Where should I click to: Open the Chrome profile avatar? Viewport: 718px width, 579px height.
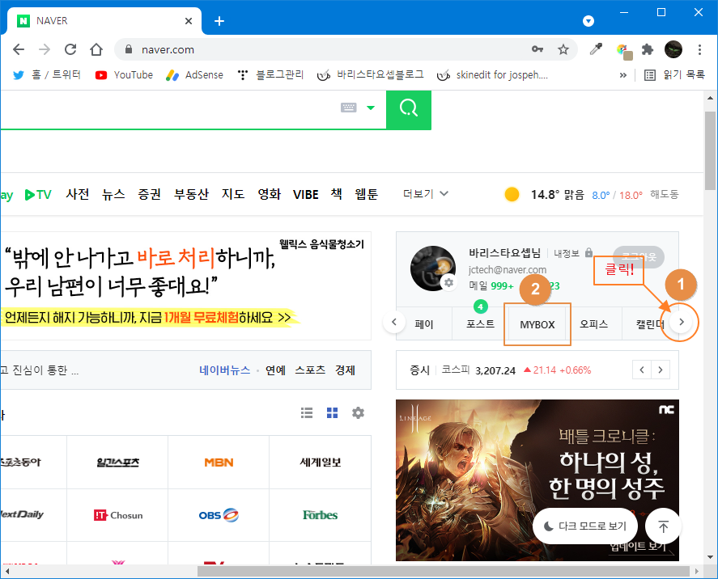[x=673, y=49]
